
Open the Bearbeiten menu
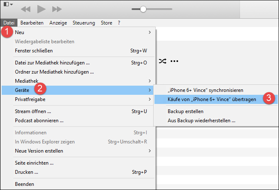(32, 23)
